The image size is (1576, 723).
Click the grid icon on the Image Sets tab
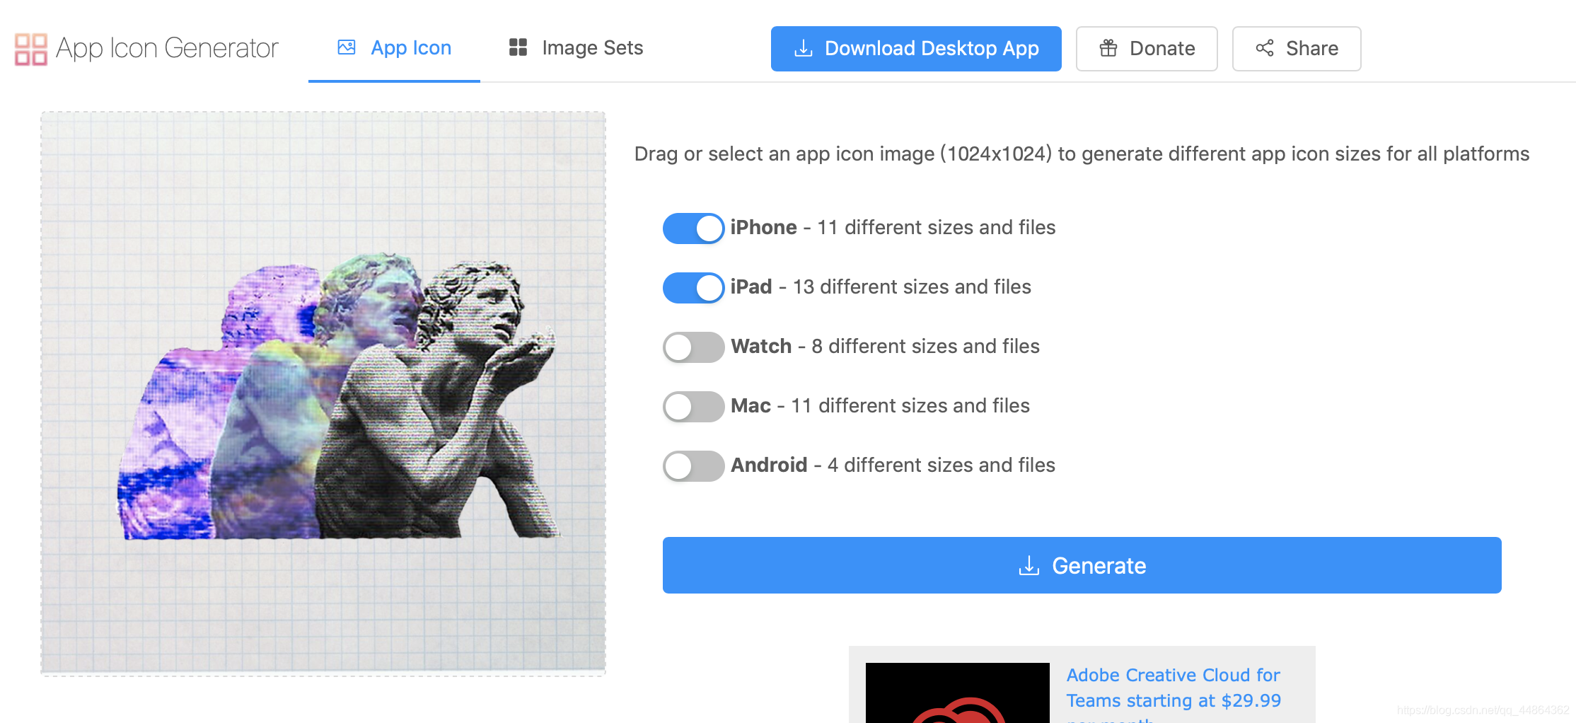518,47
